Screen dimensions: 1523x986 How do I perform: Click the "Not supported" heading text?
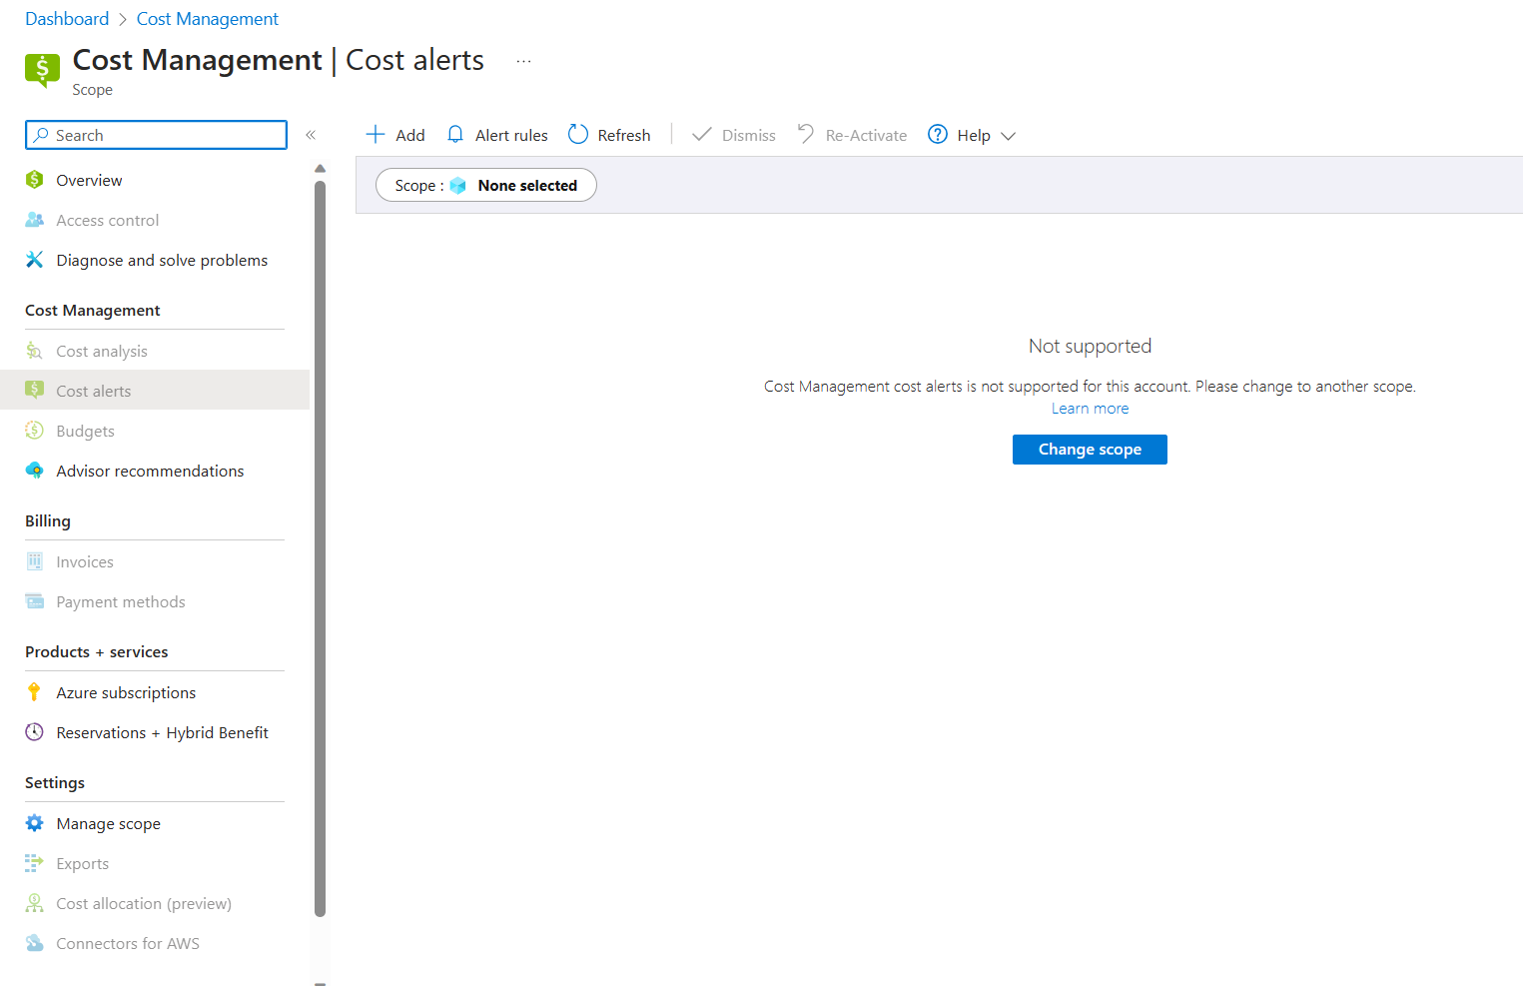click(1090, 346)
